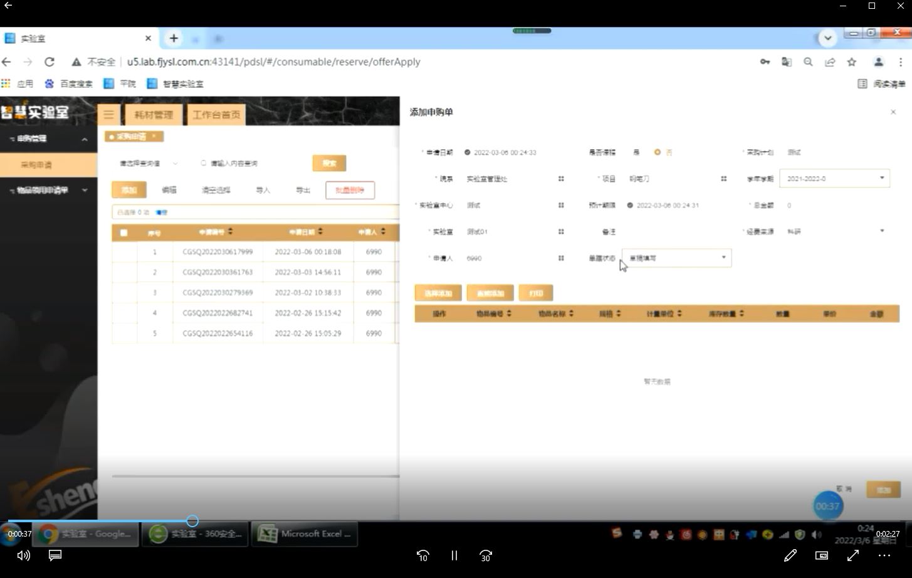Expand the 物品领用申请单 sidebar section
The width and height of the screenshot is (912, 578).
coord(48,190)
